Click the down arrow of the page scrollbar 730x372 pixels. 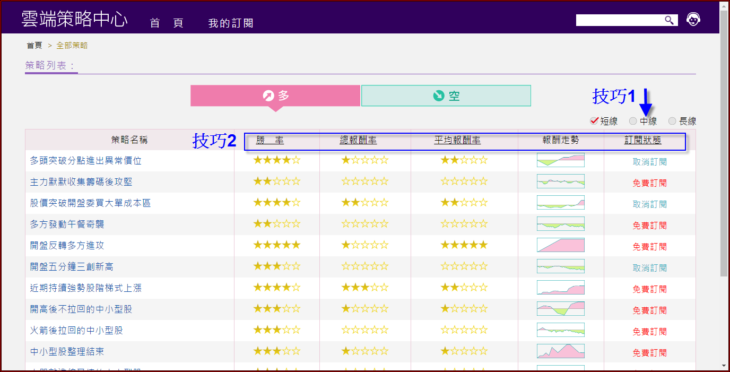click(x=724, y=365)
